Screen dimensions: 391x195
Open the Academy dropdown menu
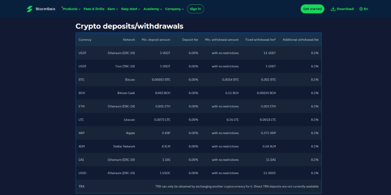coord(152,9)
